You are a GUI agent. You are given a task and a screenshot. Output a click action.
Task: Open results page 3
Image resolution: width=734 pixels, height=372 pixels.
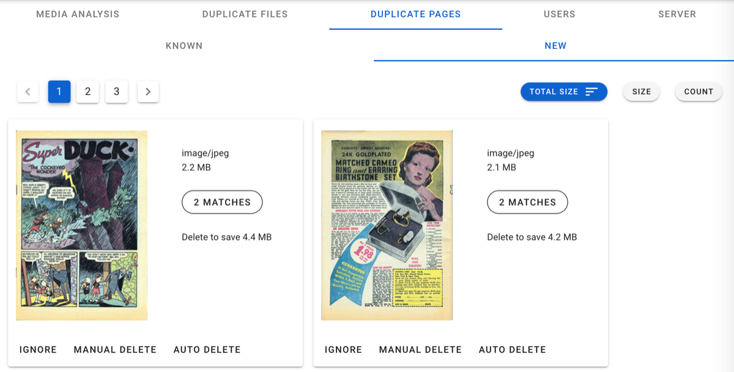(x=116, y=91)
